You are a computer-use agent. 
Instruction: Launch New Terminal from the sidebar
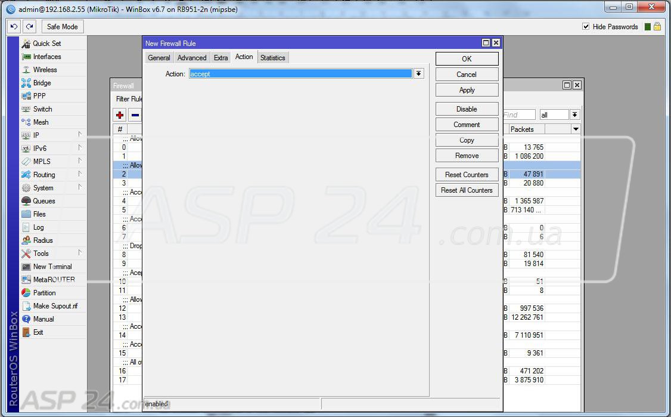[52, 267]
